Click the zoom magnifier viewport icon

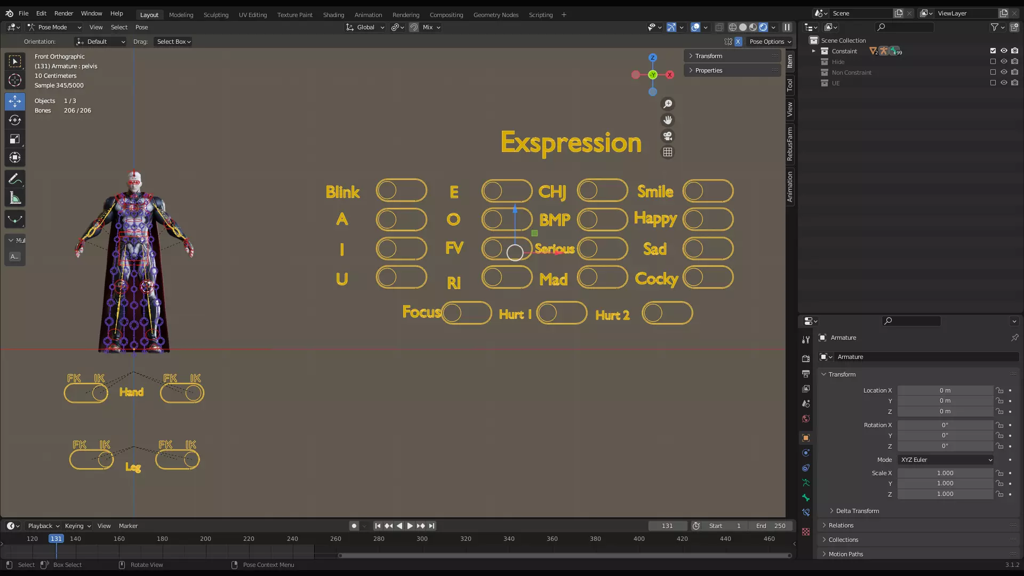(667, 104)
